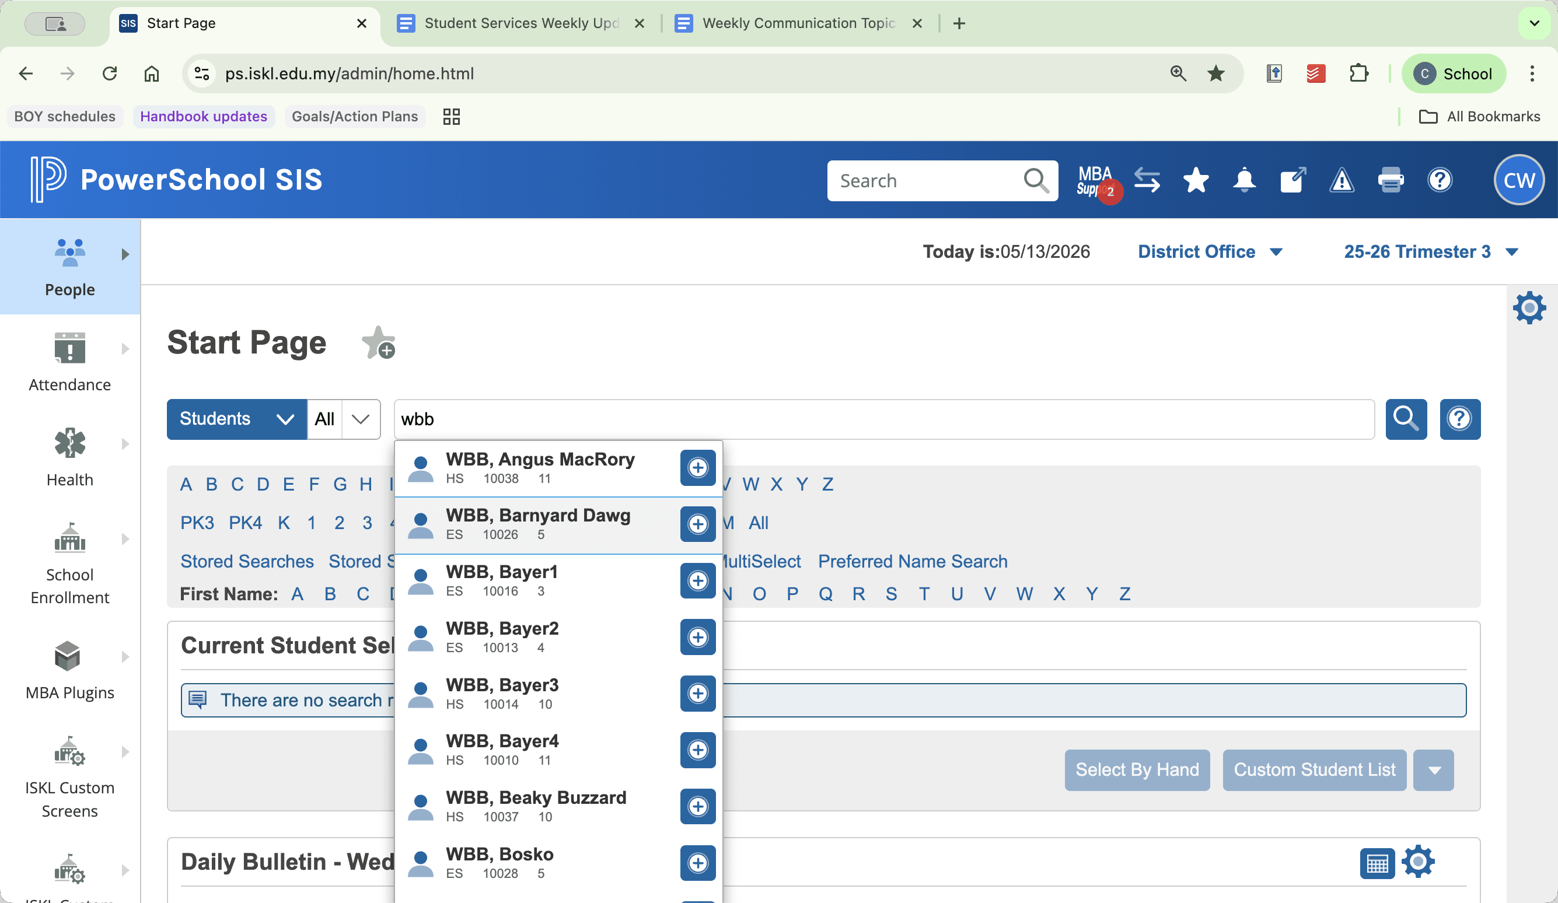The height and width of the screenshot is (903, 1558).
Task: Open the Stored Searches link
Action: tap(247, 561)
